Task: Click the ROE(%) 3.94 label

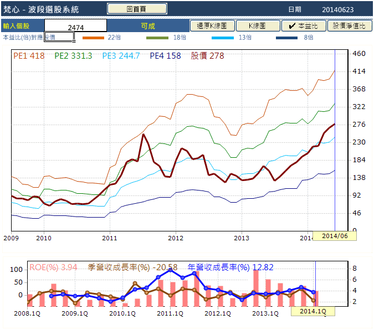Action: pyautogui.click(x=53, y=267)
